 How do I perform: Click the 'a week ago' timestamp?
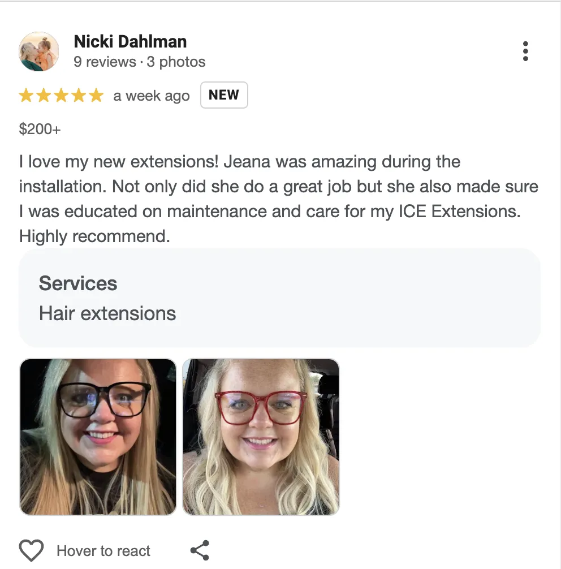152,96
